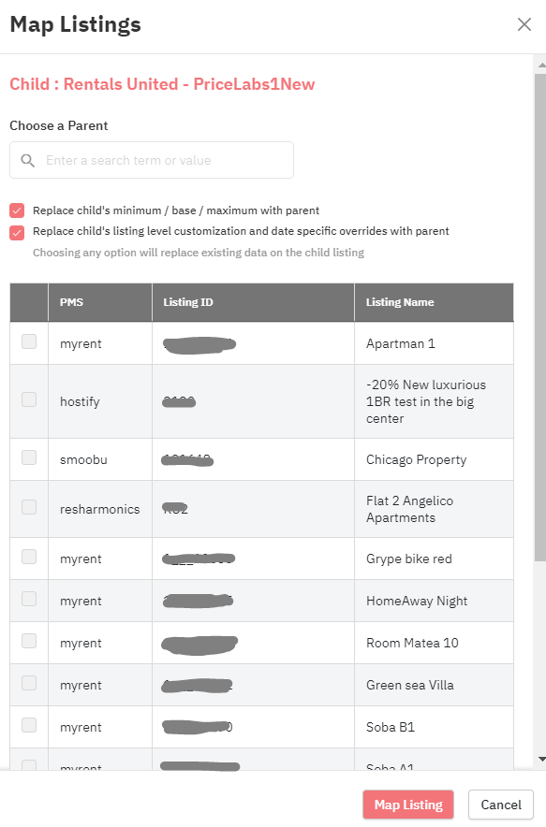Click the scrollbar up arrow
546x827 pixels.
click(x=541, y=65)
